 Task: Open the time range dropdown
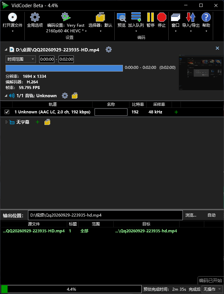click(x=21, y=59)
